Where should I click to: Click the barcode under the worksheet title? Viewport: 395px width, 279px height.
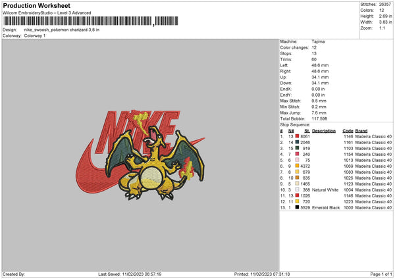pyautogui.click(x=90, y=21)
